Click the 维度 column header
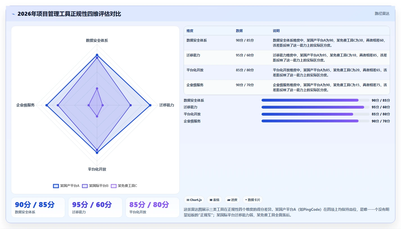This screenshot has height=229, width=401. point(190,31)
